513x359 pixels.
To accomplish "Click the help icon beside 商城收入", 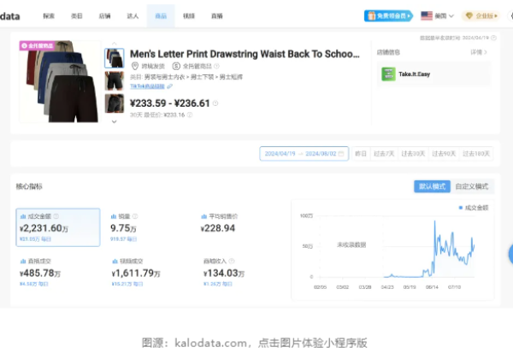I will 232,261.
